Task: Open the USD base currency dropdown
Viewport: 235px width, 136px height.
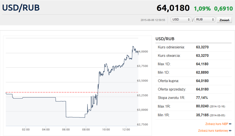Action: [x=181, y=19]
